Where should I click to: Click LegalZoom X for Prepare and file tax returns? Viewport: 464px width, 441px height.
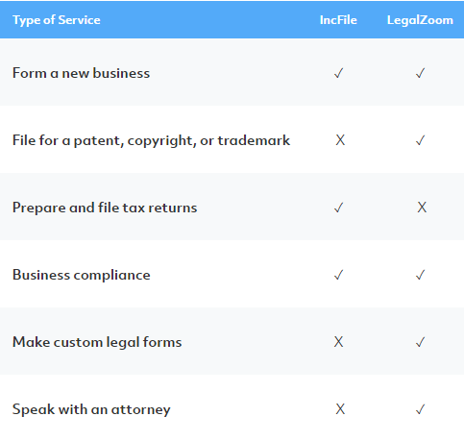(422, 208)
